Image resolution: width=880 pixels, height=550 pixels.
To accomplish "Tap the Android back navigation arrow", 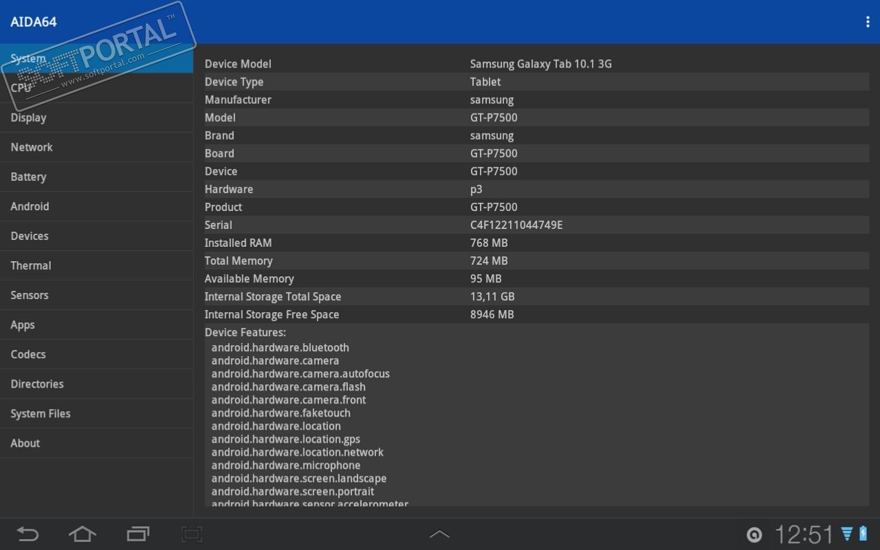I will [27, 534].
